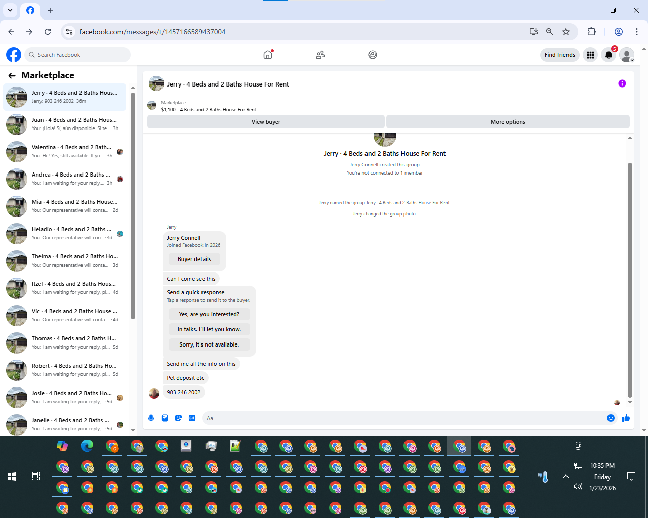Open Chrome three-dot menu

636,32
